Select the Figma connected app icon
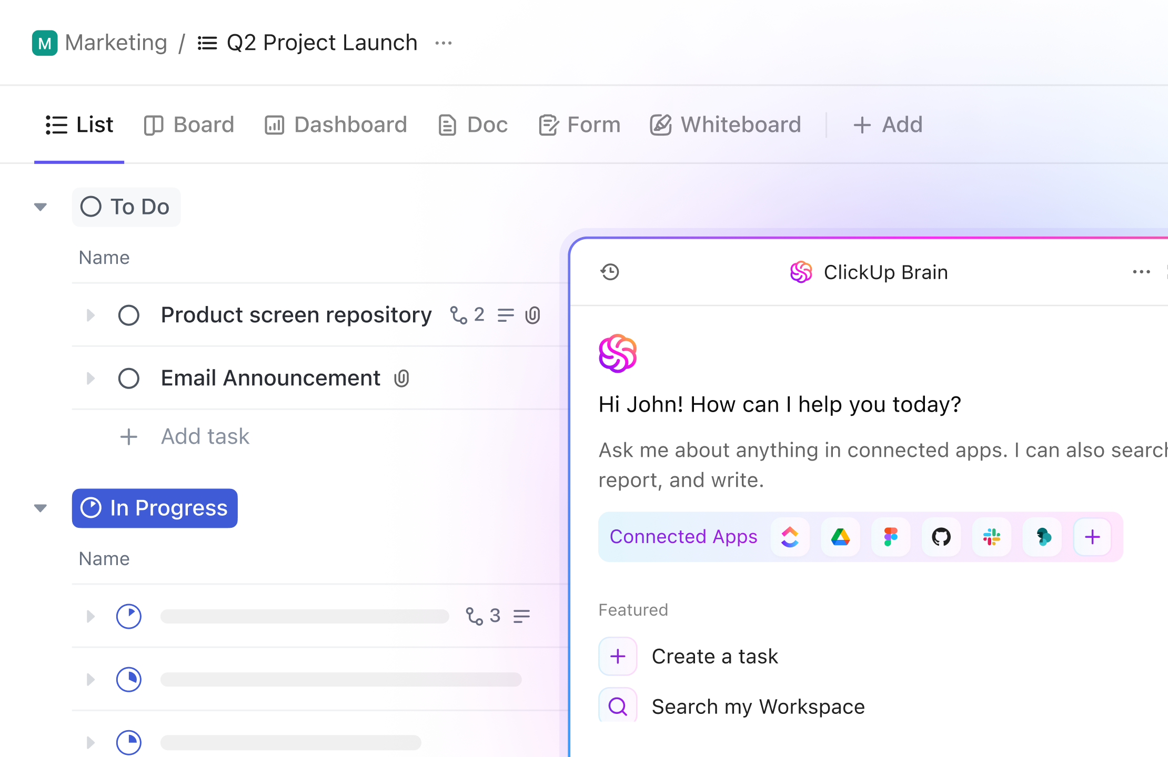Viewport: 1168px width, 757px height. pos(891,537)
